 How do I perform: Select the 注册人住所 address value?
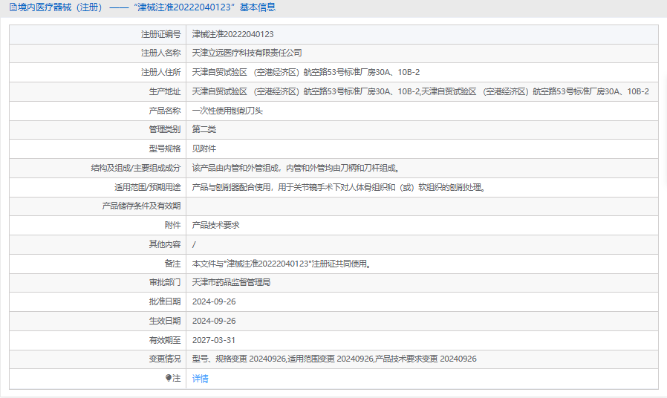tap(306, 72)
